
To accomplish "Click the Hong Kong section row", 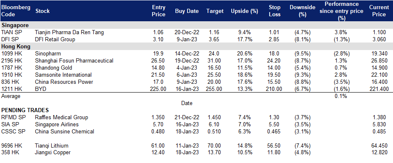I will 197,46.
